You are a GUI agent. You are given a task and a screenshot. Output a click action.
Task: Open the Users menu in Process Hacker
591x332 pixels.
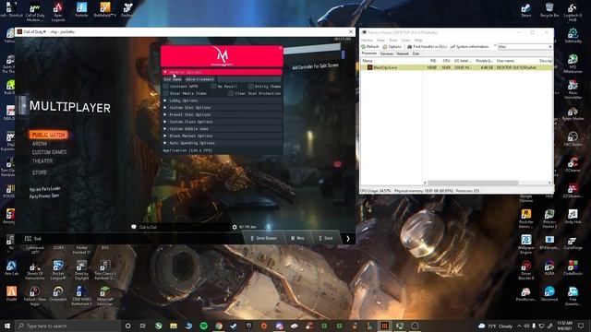[406, 41]
